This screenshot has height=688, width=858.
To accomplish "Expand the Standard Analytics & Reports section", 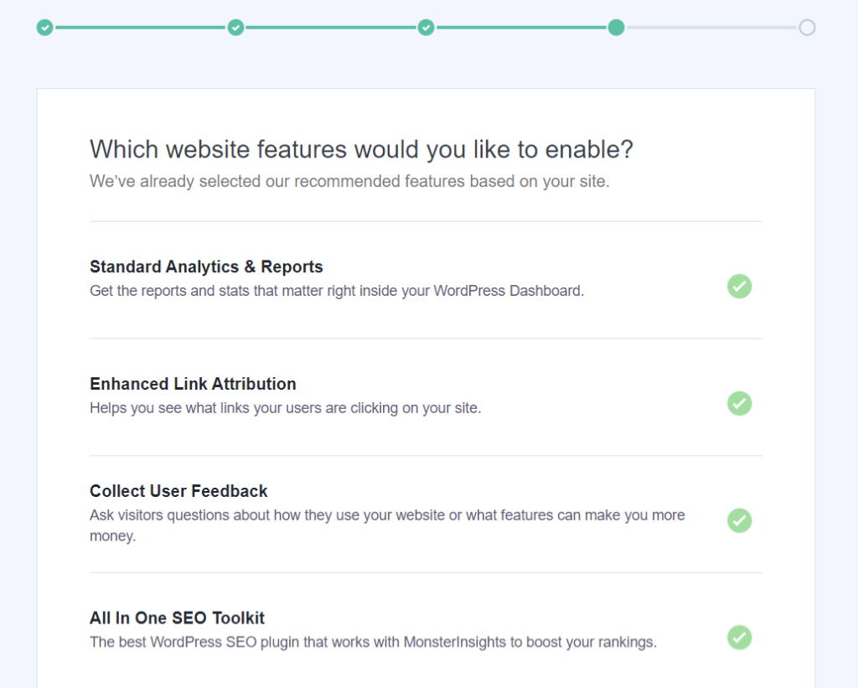I will click(205, 266).
